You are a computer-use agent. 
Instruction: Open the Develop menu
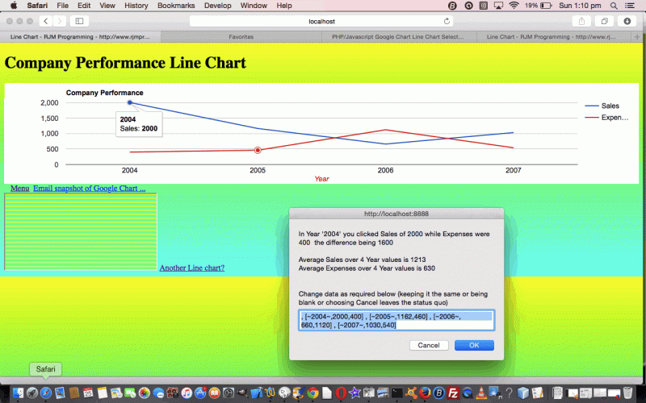coord(217,6)
